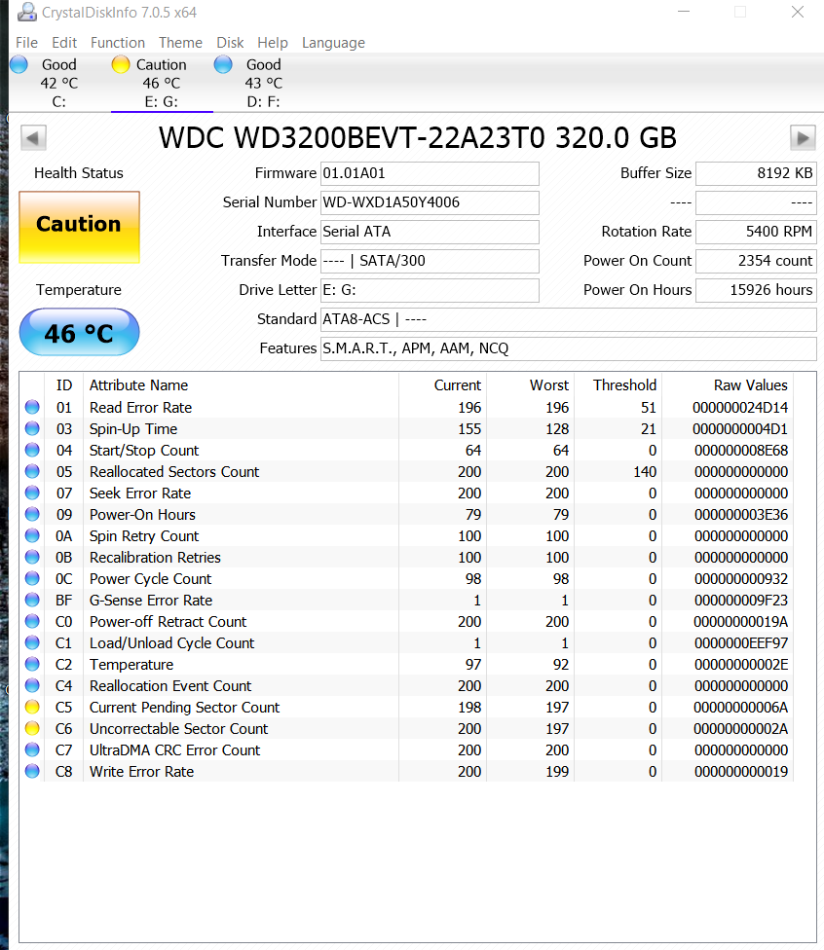Click the Serial Number field
Viewport: 824px width, 950px height.
tap(430, 202)
